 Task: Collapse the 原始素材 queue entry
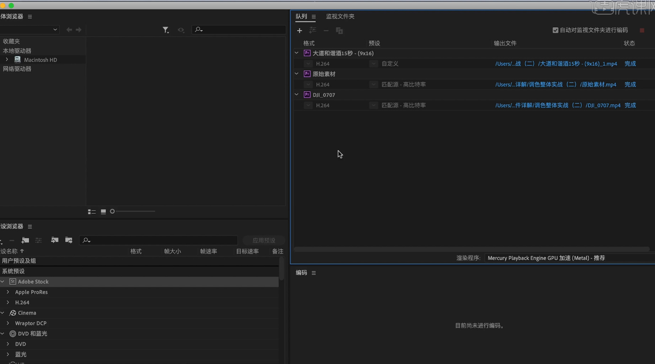coord(296,73)
